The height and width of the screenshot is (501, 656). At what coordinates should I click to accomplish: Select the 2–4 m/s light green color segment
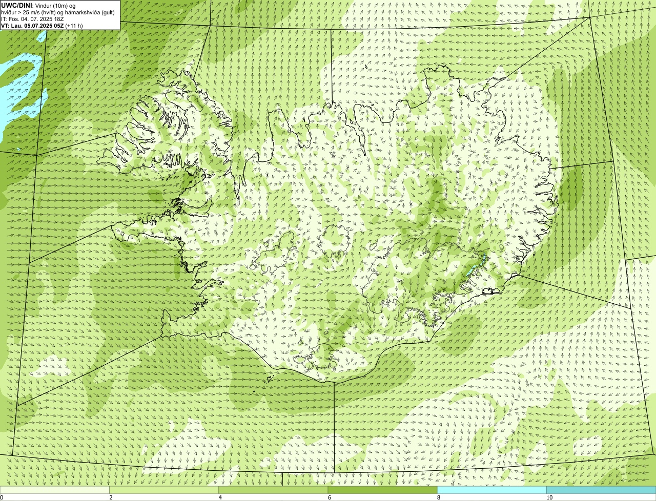[164, 490]
